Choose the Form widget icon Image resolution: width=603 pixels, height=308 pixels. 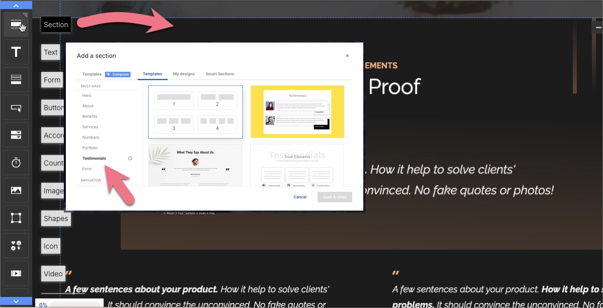16,79
